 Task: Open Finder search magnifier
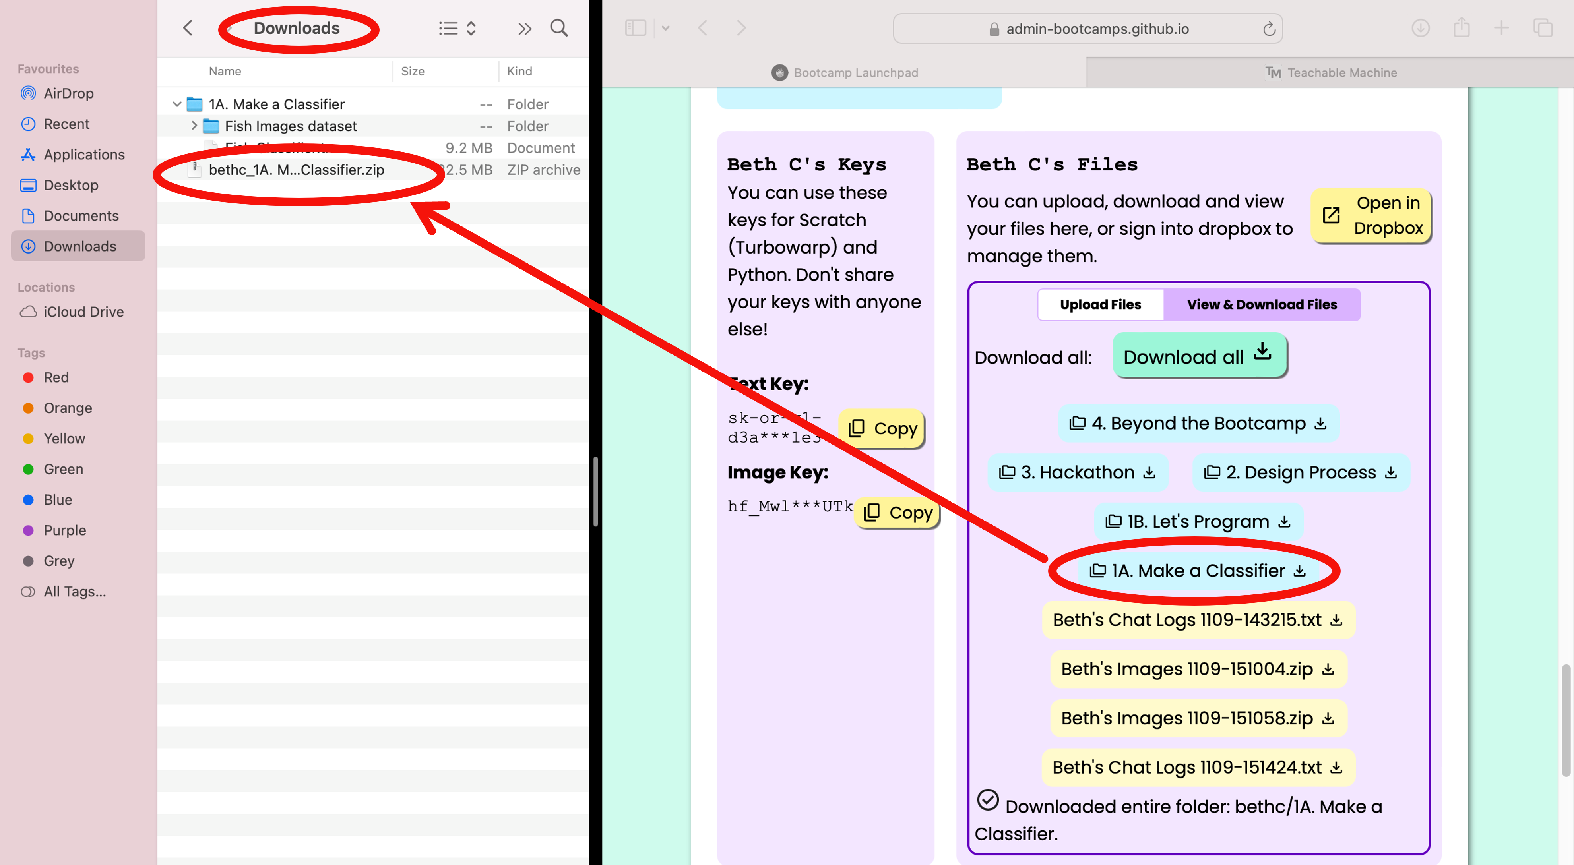pyautogui.click(x=558, y=27)
